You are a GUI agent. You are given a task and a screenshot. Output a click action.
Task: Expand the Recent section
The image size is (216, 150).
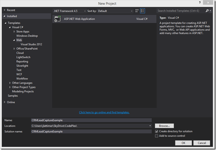tap(5, 10)
